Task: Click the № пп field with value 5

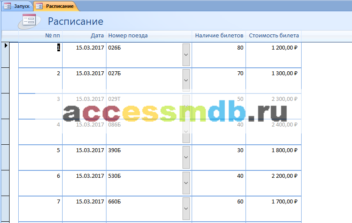Action: 40,157
